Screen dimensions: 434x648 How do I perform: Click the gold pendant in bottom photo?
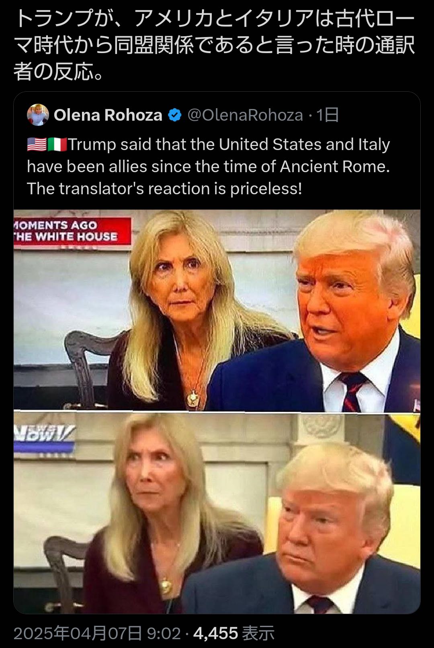165,586
